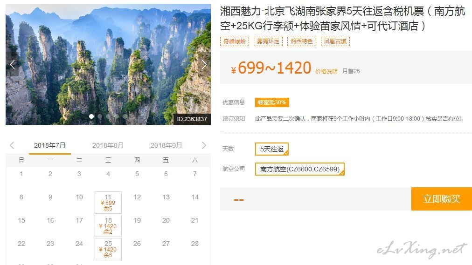Select 南方航空(CZ6600,CZ6599) airline option
The width and height of the screenshot is (472, 265).
300,169
